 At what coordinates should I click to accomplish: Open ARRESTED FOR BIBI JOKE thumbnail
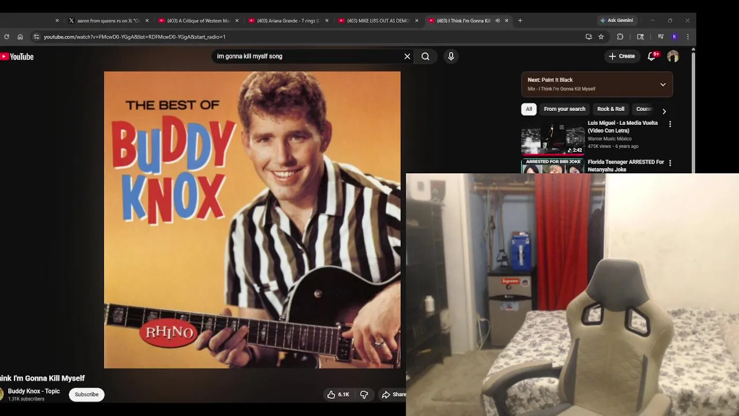click(x=553, y=166)
